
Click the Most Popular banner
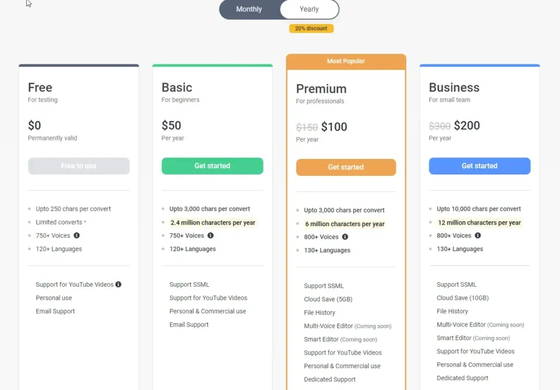[x=346, y=61]
